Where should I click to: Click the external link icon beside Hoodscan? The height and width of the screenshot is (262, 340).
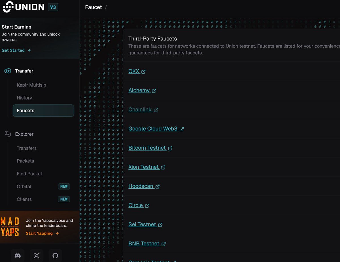(x=157, y=186)
